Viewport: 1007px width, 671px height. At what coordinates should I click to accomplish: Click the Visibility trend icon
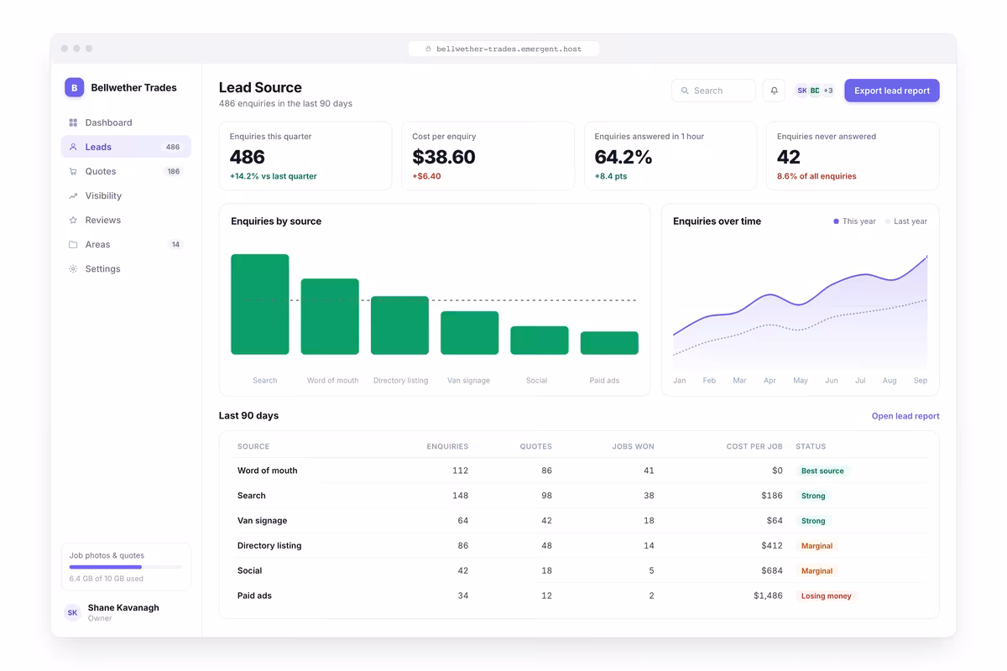tap(73, 195)
